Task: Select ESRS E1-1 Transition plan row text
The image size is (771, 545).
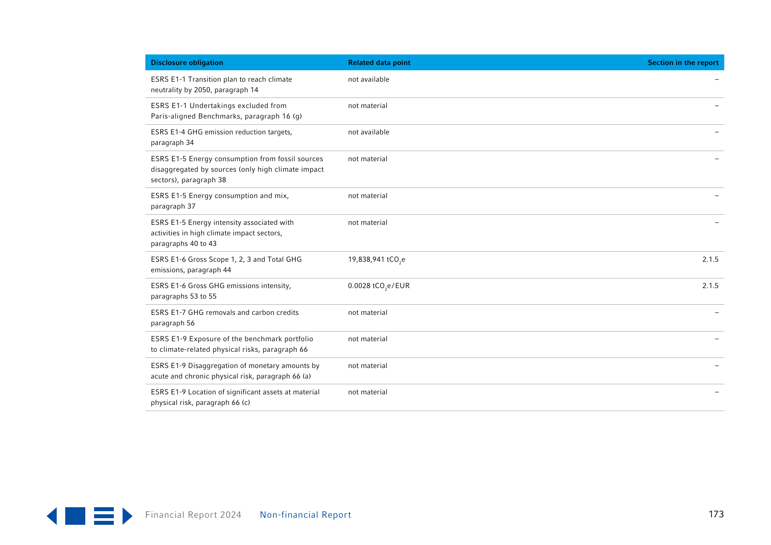Action: coord(222,84)
